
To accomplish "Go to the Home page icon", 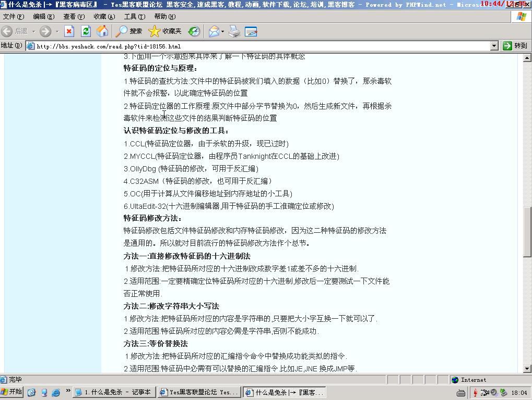I will 102,31.
